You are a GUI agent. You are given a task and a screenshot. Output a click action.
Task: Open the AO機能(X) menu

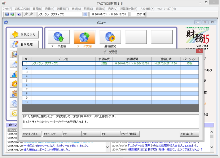(x=148, y=9)
